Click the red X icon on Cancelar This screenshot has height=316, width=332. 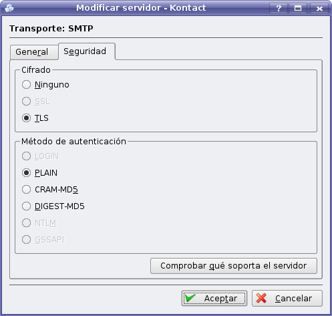point(261,298)
